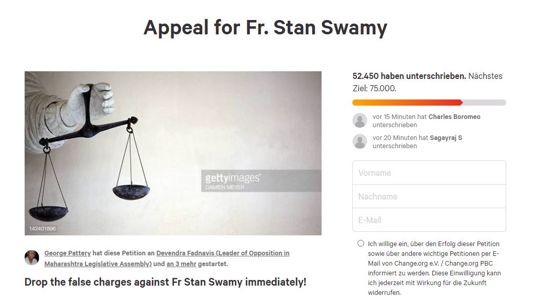Click the E-Mail input field
This screenshot has height=301, width=538.
coord(429,220)
